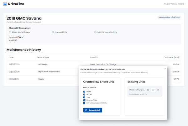Uncheck the Year checkbox

pos(84,97)
